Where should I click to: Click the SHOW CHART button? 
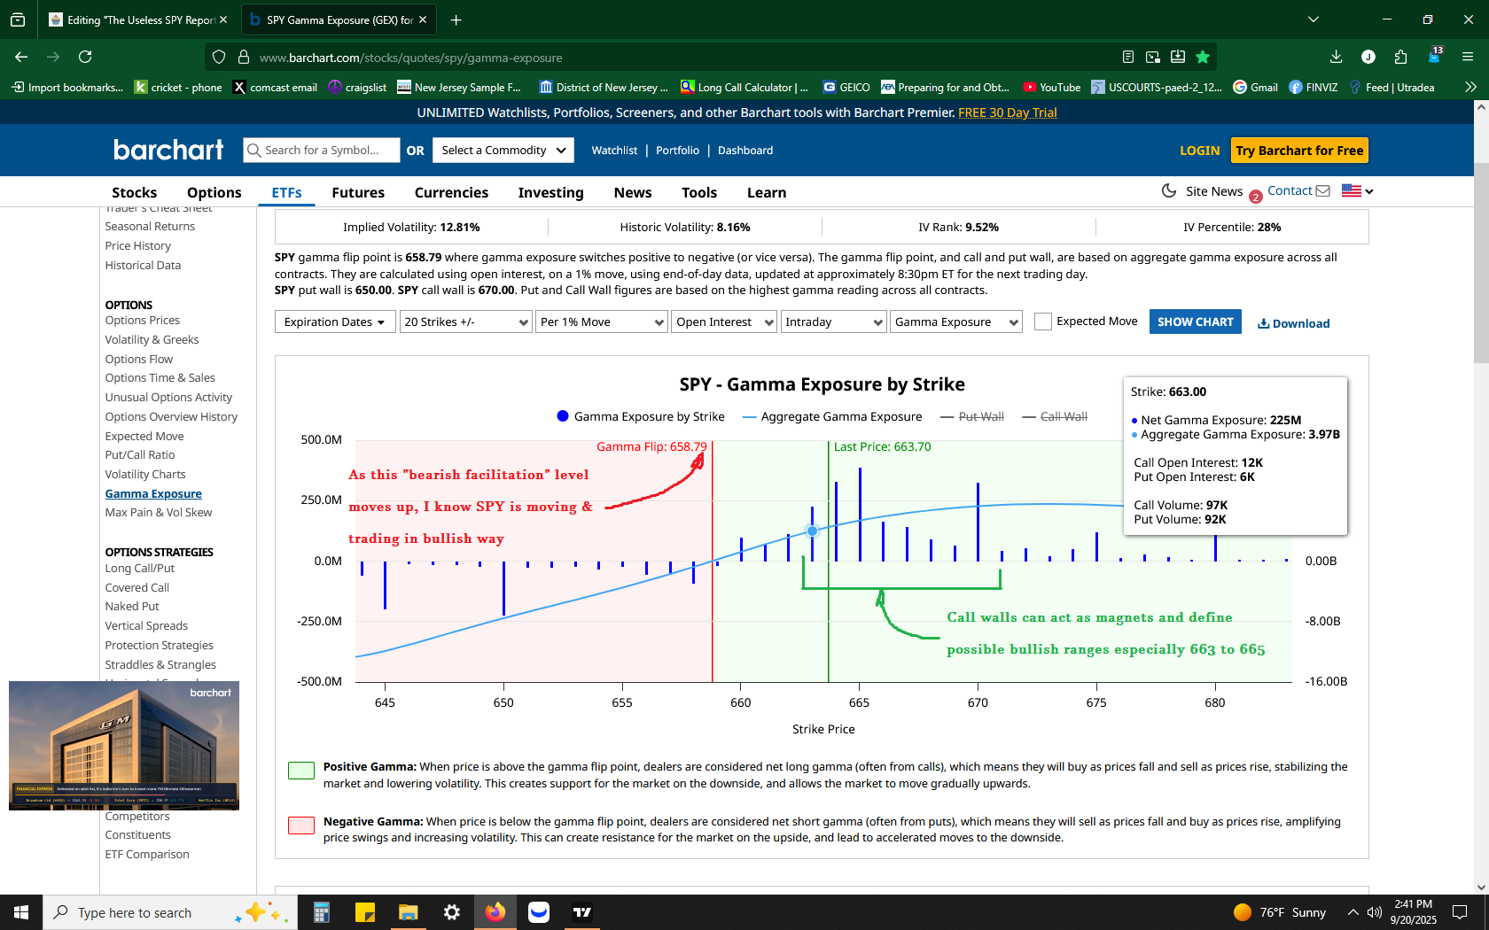click(1195, 322)
